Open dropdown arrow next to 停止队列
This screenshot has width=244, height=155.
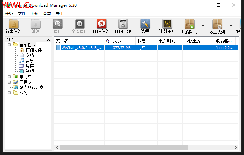point(231,26)
